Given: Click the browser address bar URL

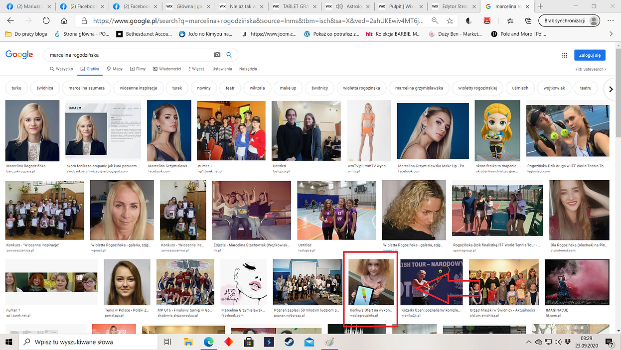Looking at the screenshot, I should coord(259,21).
